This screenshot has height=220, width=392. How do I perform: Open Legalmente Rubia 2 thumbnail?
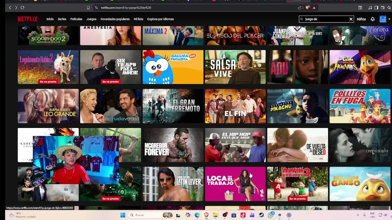48,67
